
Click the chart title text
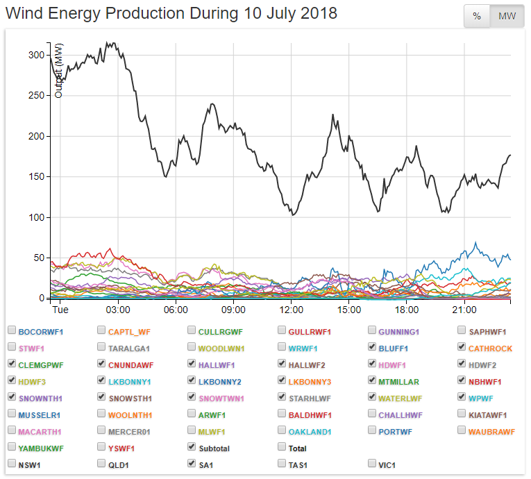(171, 13)
